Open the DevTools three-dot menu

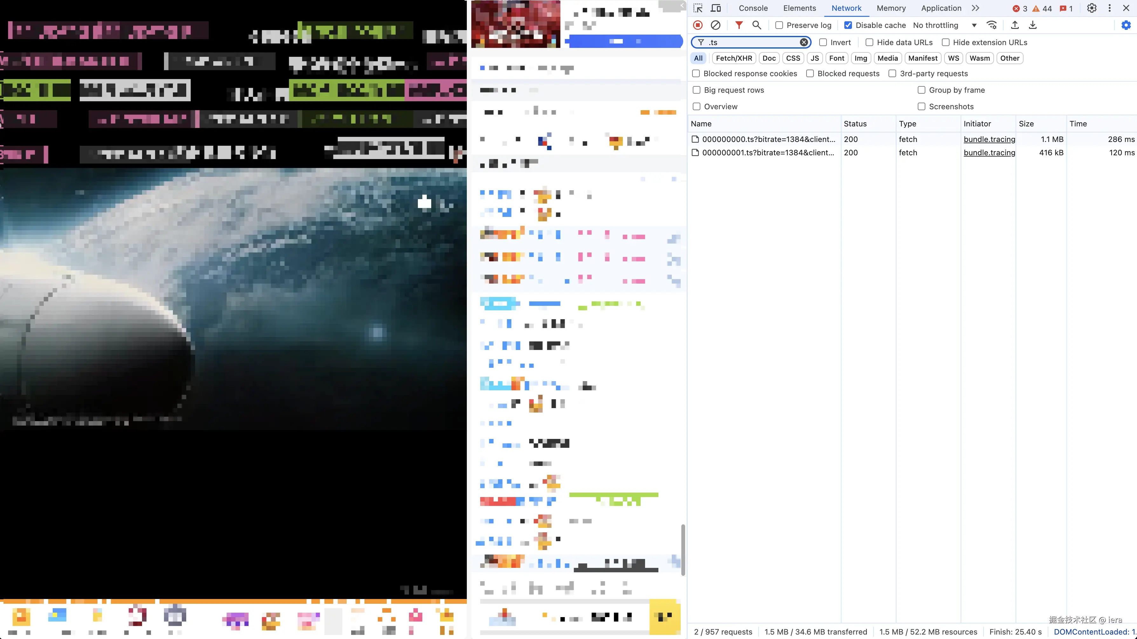click(x=1110, y=8)
